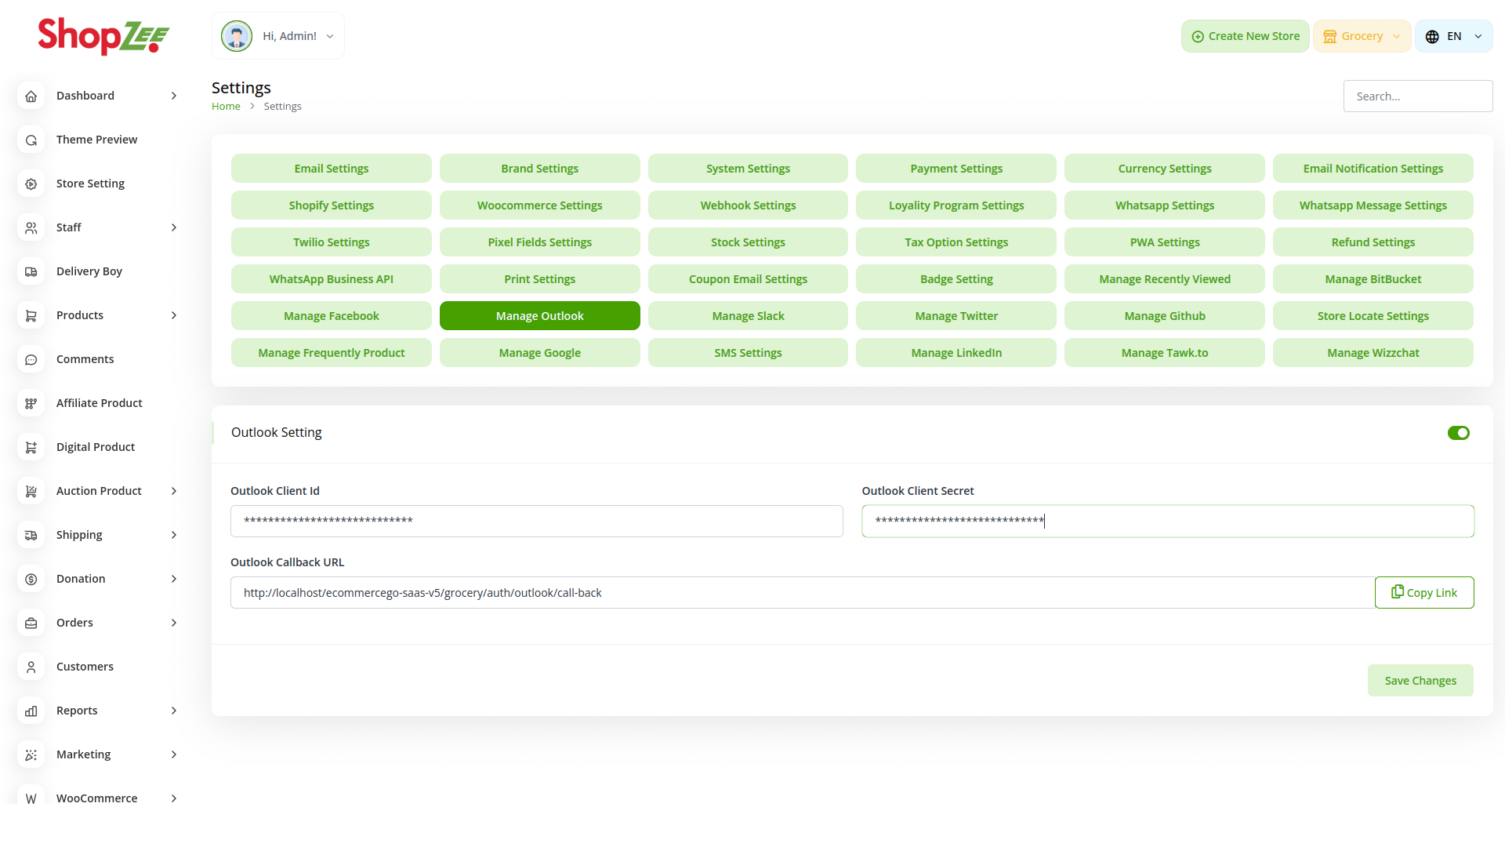Image resolution: width=1505 pixels, height=847 pixels.
Task: Click into the Outlook Client Id field
Action: [x=536, y=522]
